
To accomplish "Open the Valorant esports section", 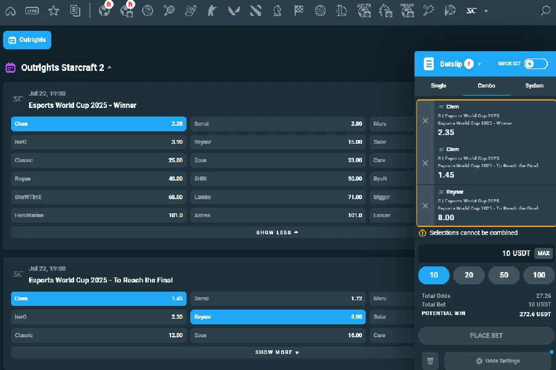I will pos(234,10).
